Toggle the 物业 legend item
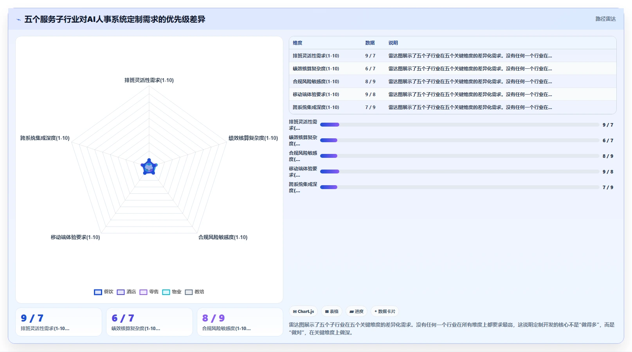The height and width of the screenshot is (352, 632). pyautogui.click(x=172, y=292)
